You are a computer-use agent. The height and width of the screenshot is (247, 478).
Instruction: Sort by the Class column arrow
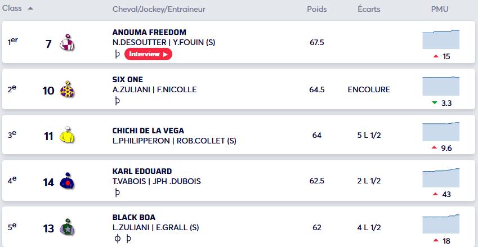(30, 8)
